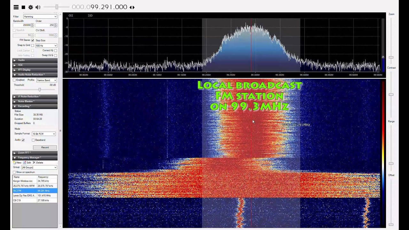Adjust the volume slider in top toolbar

[56, 7]
